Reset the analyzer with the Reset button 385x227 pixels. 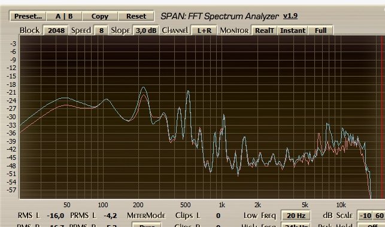[136, 16]
